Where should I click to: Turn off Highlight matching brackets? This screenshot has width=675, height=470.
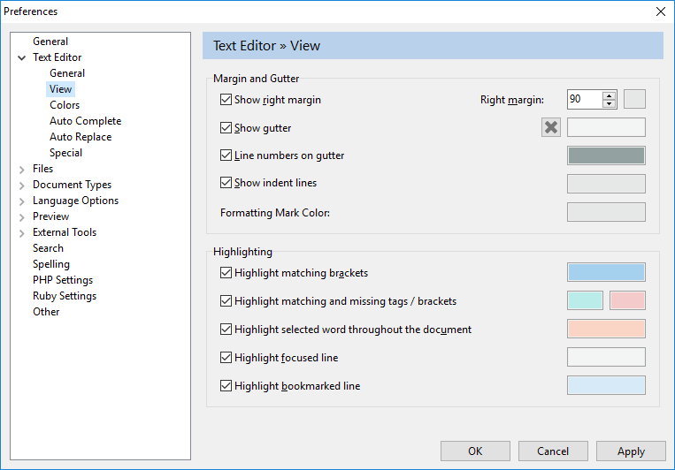(226, 273)
